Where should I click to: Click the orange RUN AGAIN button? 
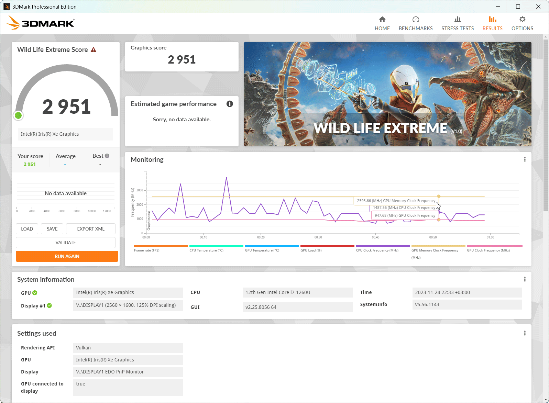(x=67, y=256)
